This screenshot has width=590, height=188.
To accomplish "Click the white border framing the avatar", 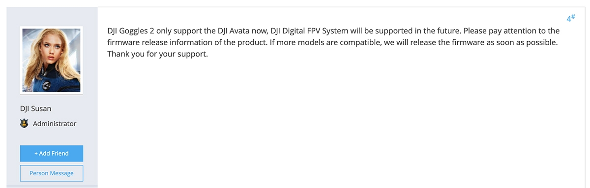I will coord(51,27).
